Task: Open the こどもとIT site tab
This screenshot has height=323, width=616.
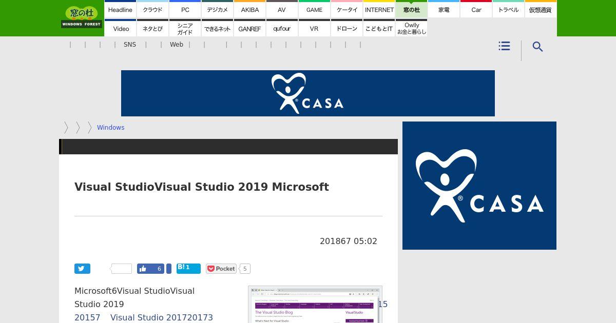Action: 379,28
